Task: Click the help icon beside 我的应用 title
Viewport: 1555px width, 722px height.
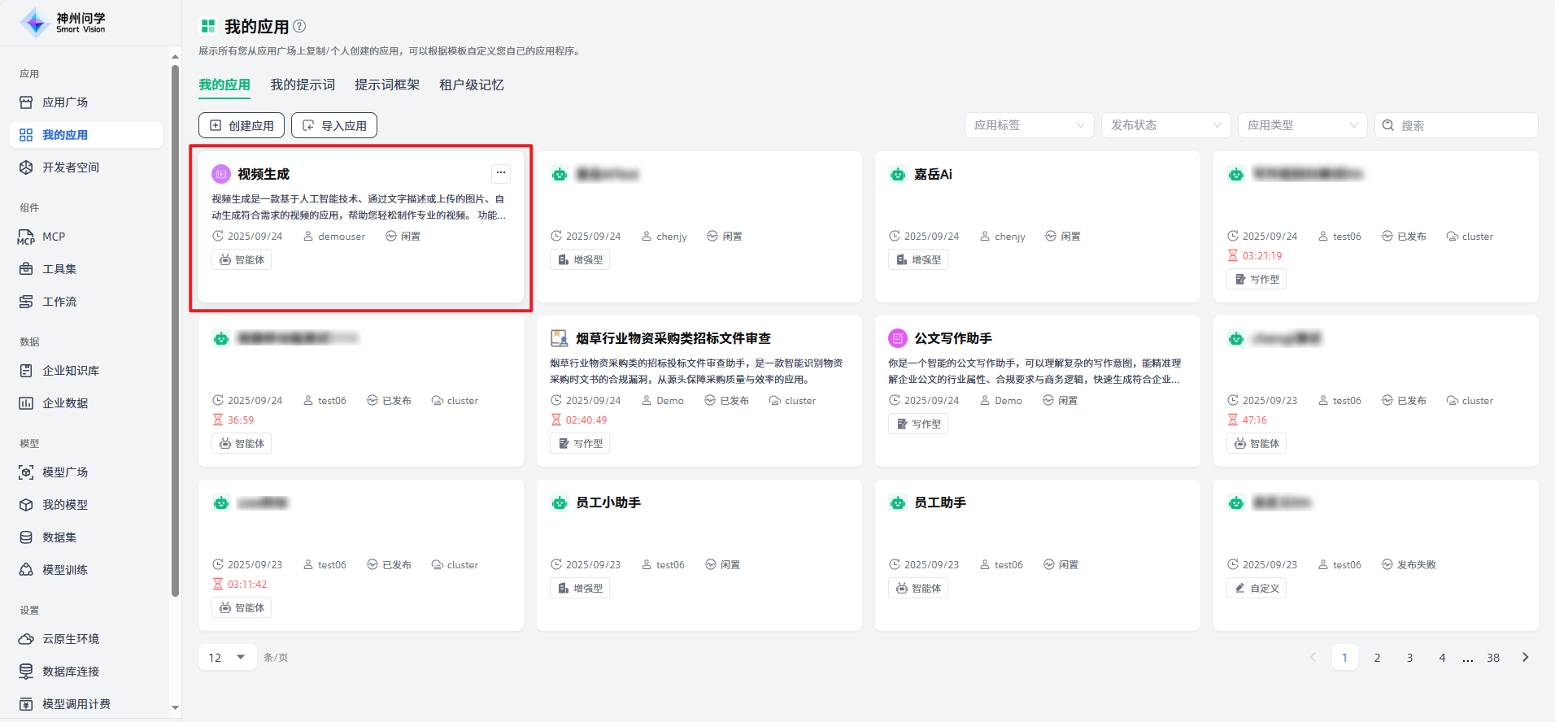Action: pyautogui.click(x=299, y=26)
